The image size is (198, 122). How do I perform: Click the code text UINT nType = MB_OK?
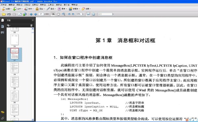coord(86,110)
